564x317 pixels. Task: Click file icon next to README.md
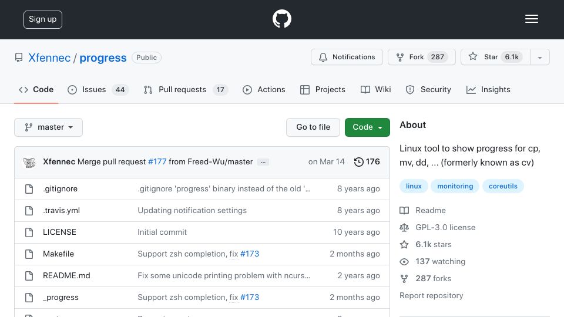coord(29,276)
